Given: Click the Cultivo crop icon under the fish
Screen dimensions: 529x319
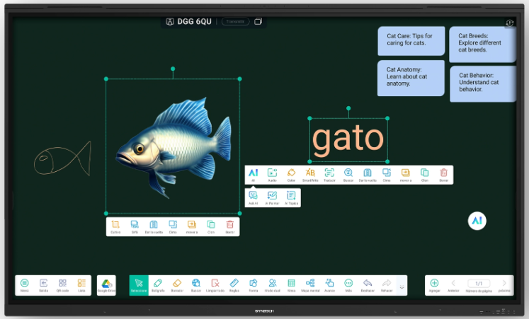Looking at the screenshot, I should 115,226.
